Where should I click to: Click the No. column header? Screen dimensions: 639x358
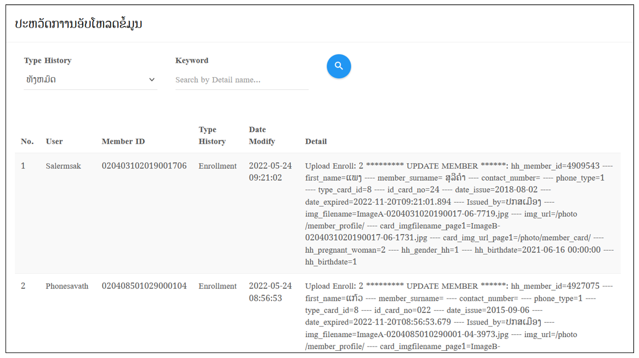(27, 142)
